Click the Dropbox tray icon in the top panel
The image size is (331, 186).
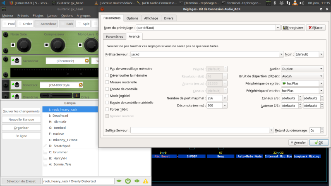click(281, 3)
